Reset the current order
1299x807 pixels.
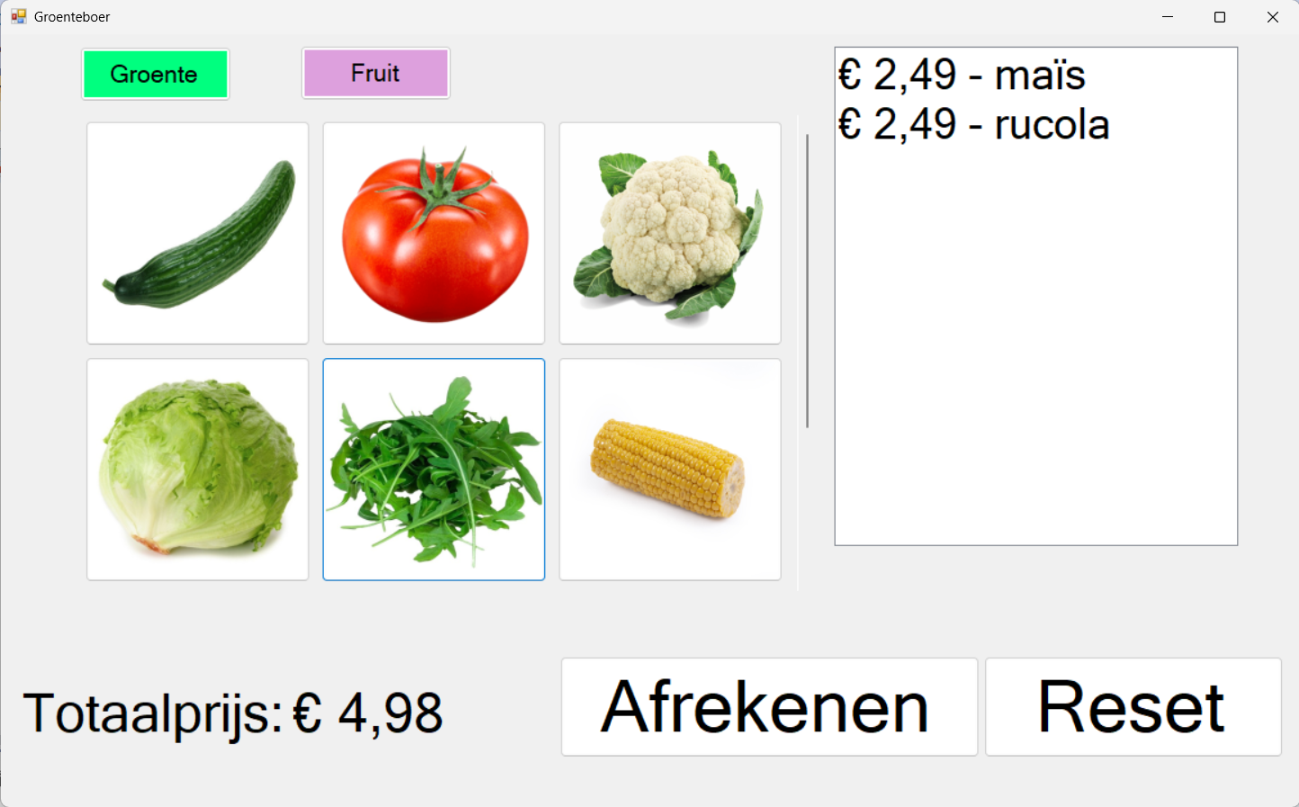pyautogui.click(x=1133, y=707)
